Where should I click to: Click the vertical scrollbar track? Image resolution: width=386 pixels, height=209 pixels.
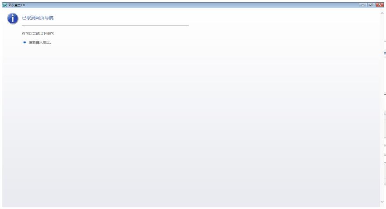[x=382, y=107]
